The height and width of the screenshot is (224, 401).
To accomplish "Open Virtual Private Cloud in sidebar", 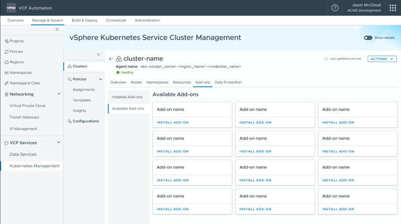I will coord(27,106).
